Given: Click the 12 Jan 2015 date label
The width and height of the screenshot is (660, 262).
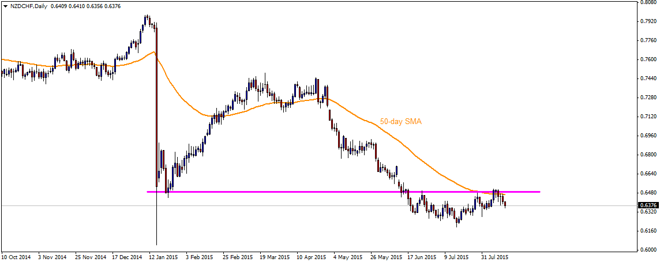Looking at the screenshot, I should [163, 257].
